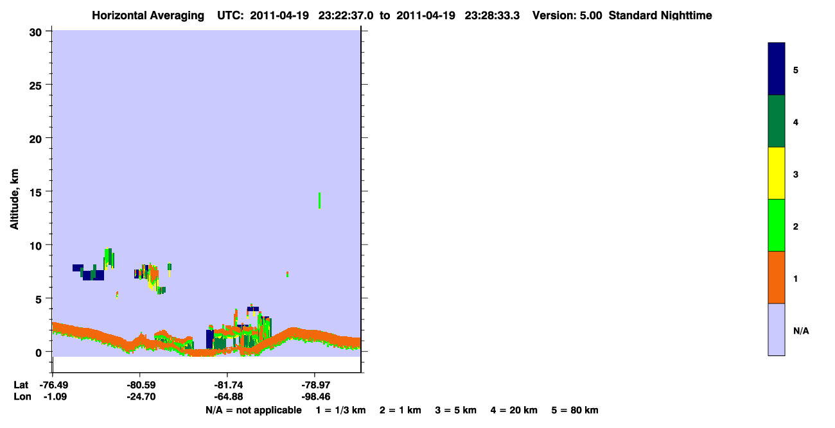Click the bright green level 2 colorbar segment
The width and height of the screenshot is (835, 428).
click(777, 225)
